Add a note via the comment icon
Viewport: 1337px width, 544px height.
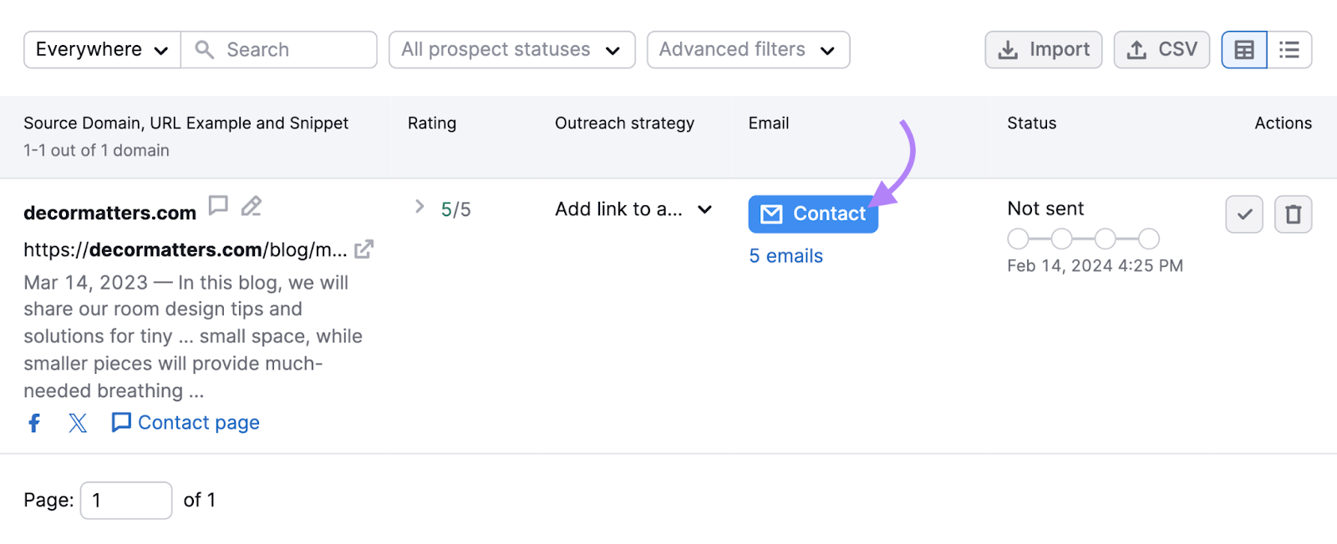(x=217, y=205)
